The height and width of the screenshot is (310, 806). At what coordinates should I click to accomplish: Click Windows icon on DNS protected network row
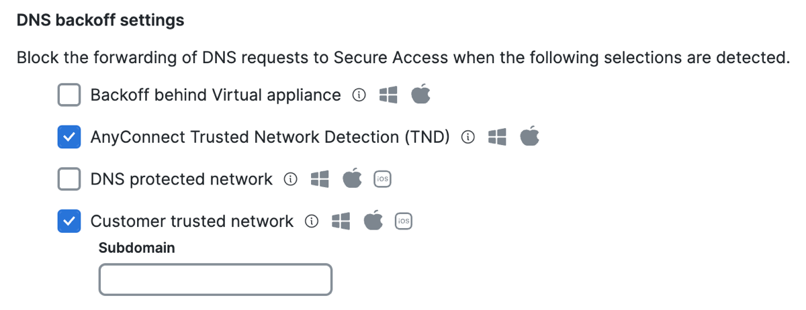pyautogui.click(x=320, y=179)
